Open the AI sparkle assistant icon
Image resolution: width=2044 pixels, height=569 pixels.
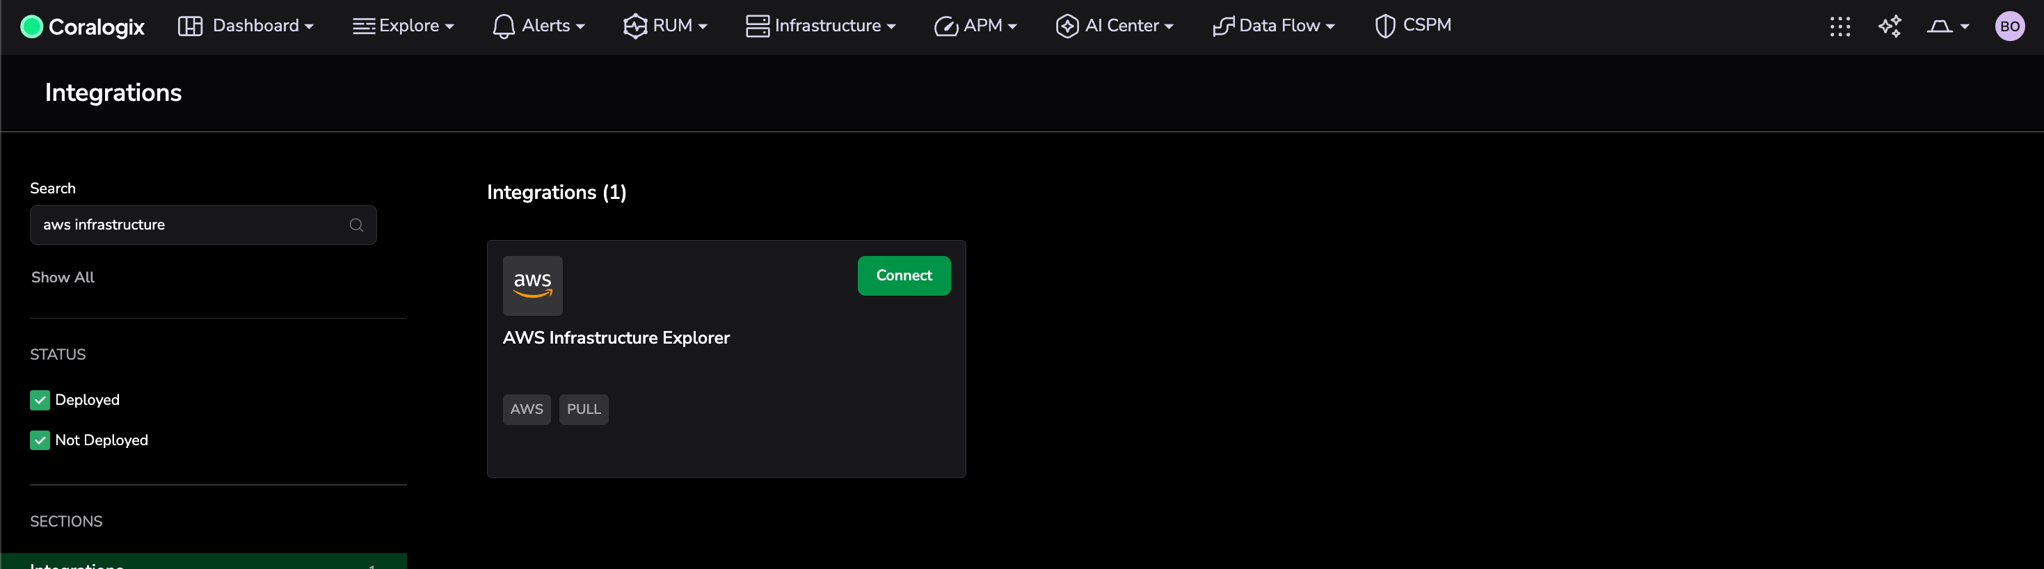(1890, 26)
